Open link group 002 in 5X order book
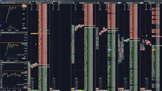This screenshot has width=162, height=91. (x=83, y=10)
